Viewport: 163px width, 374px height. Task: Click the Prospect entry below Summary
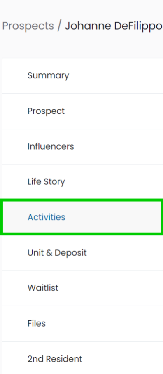coord(82,111)
